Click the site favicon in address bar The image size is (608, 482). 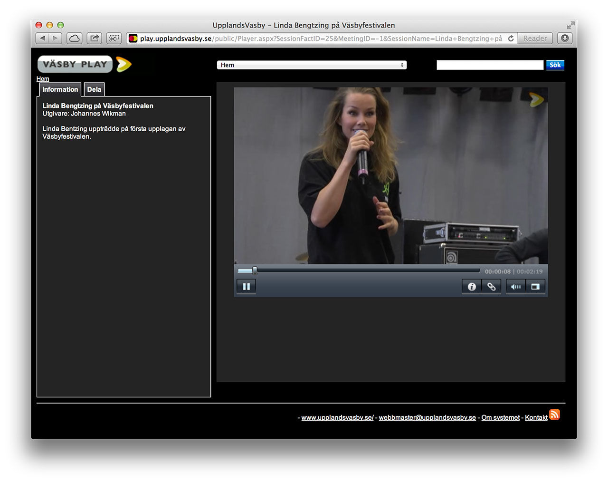(x=133, y=39)
